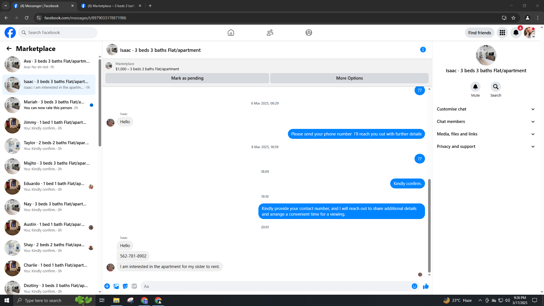Click the Kindly confirm. message bubble
Screen dimensions: 544x306
pyautogui.click(x=407, y=184)
